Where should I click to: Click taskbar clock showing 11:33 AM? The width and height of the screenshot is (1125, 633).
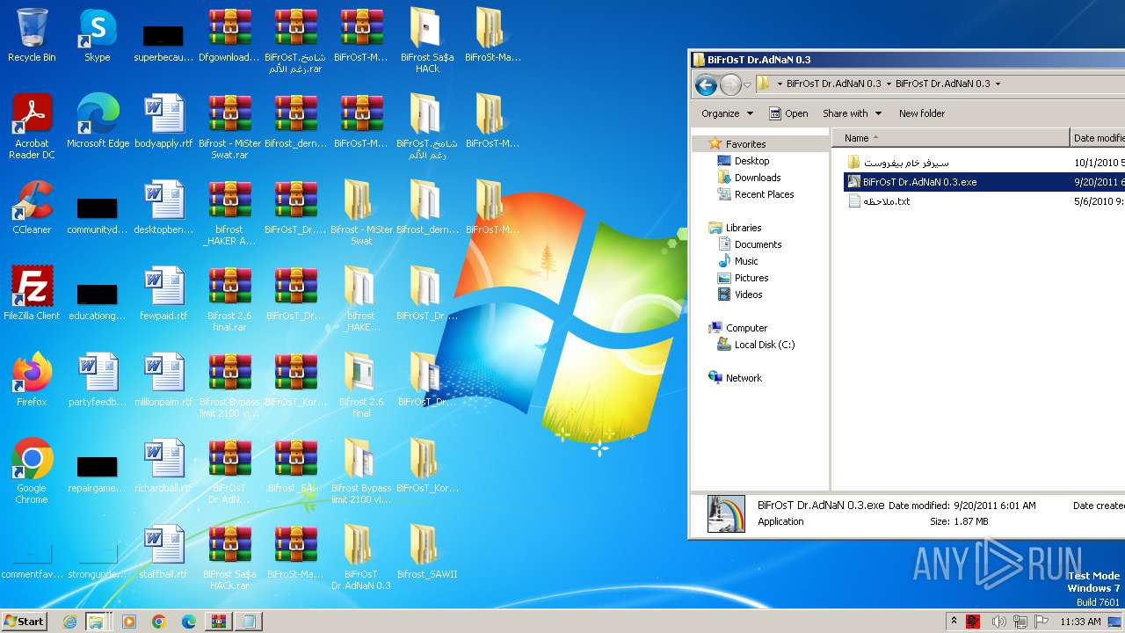pos(1080,622)
